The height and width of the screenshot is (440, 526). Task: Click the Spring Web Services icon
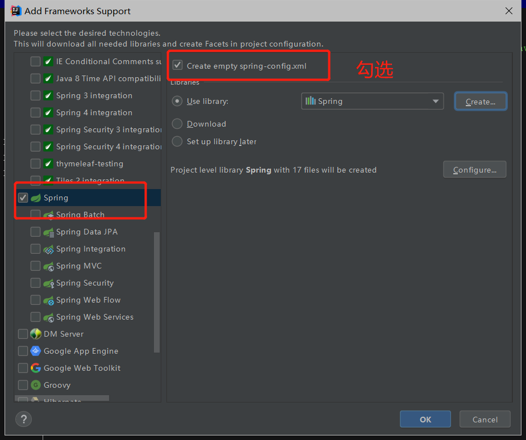49,317
